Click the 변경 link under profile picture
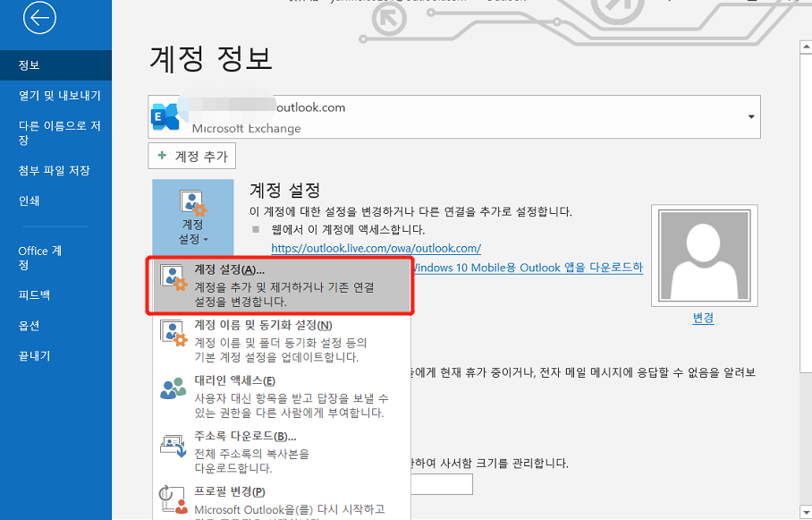The image size is (812, 520). click(703, 318)
